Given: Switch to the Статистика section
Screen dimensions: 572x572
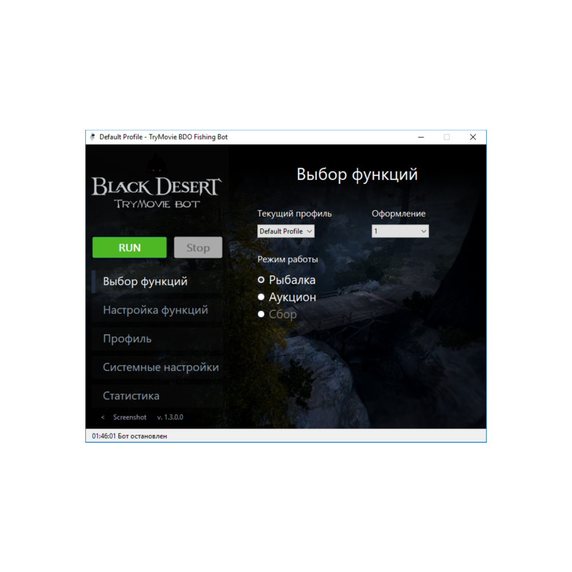Looking at the screenshot, I should coord(157,396).
